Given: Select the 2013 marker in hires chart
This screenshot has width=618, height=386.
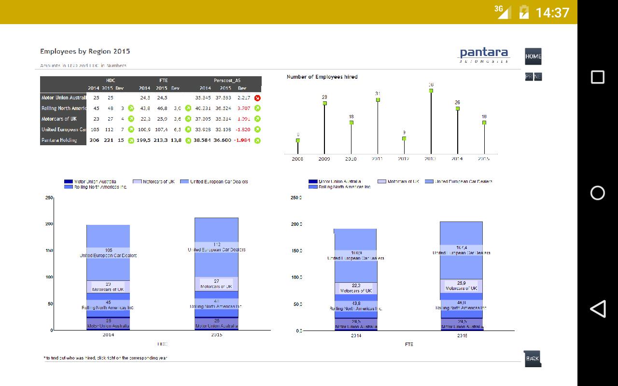Looking at the screenshot, I should (431, 91).
